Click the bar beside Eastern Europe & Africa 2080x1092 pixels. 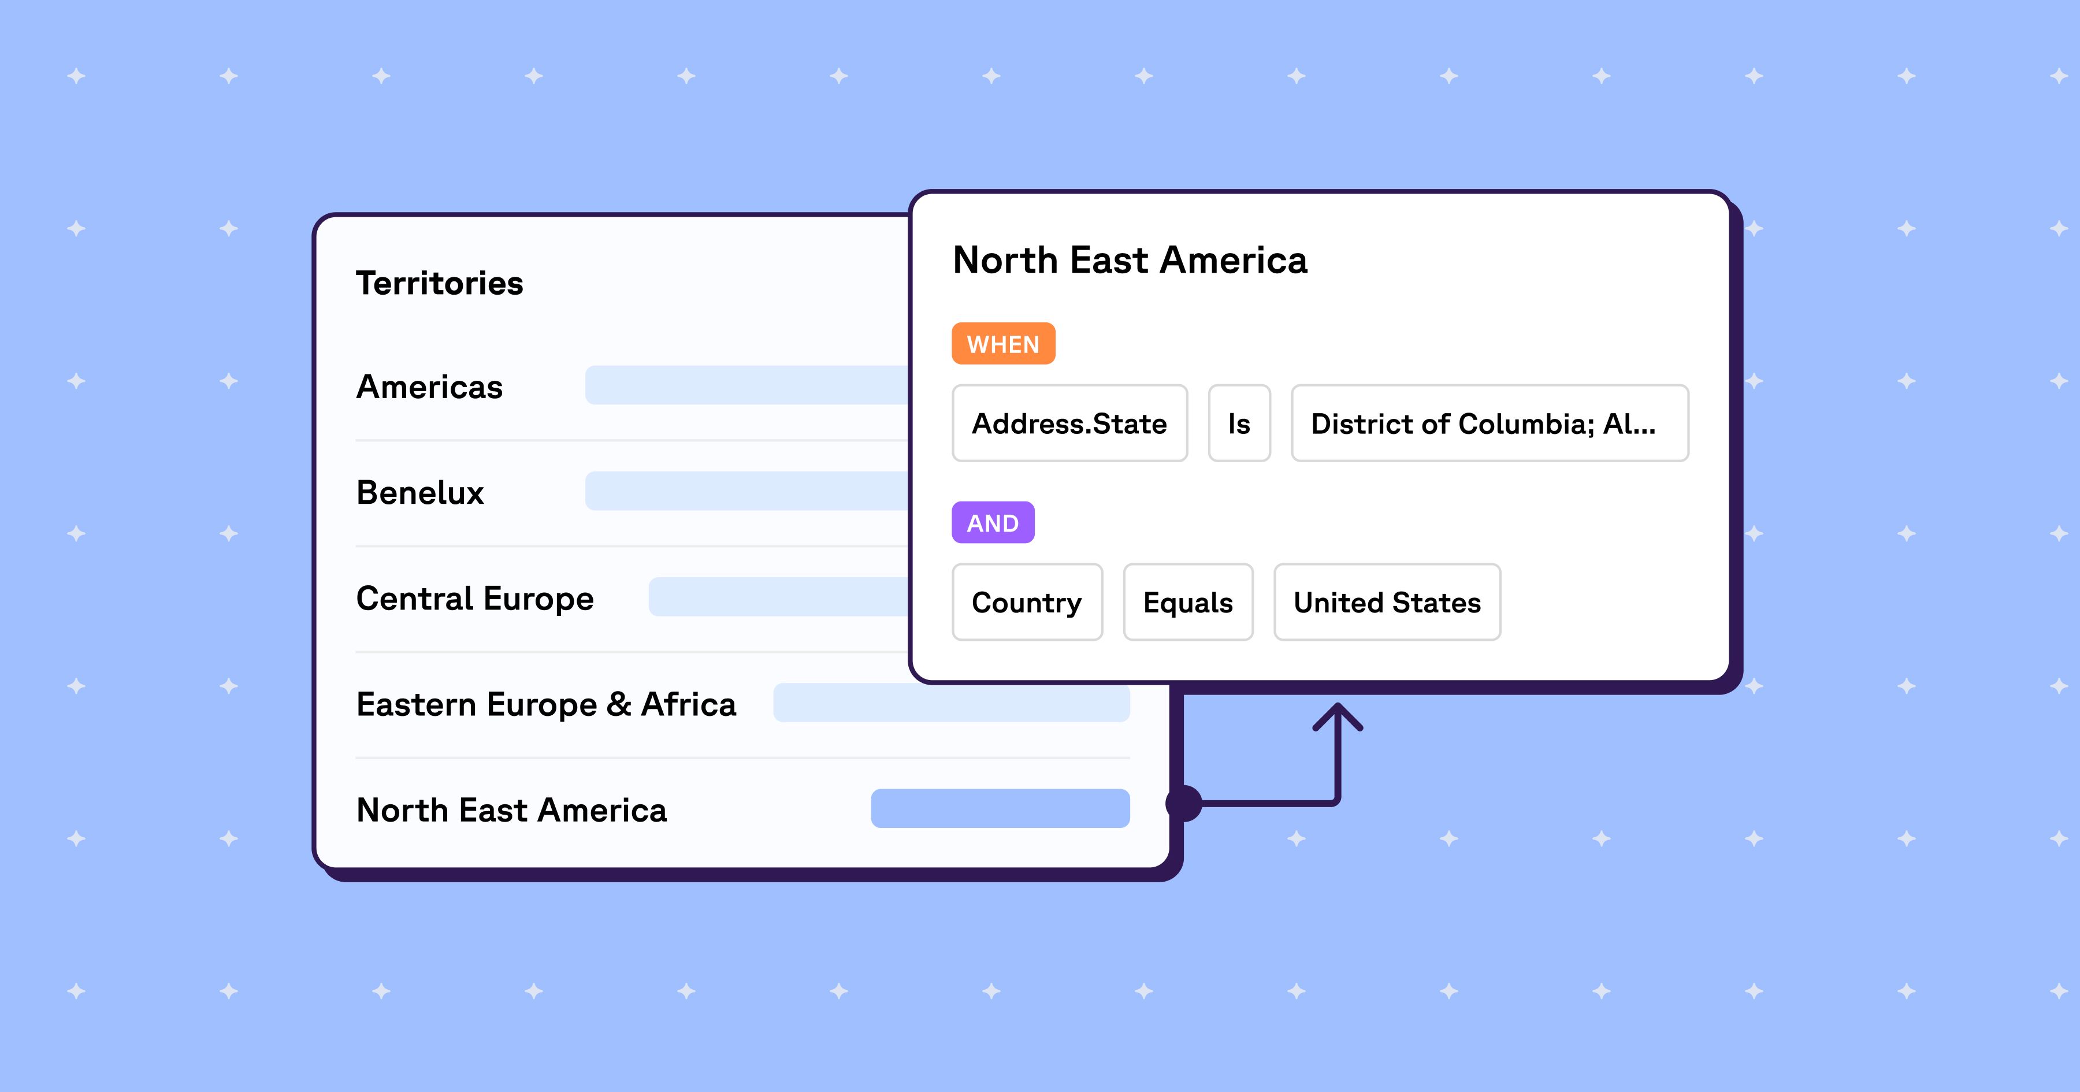[952, 703]
